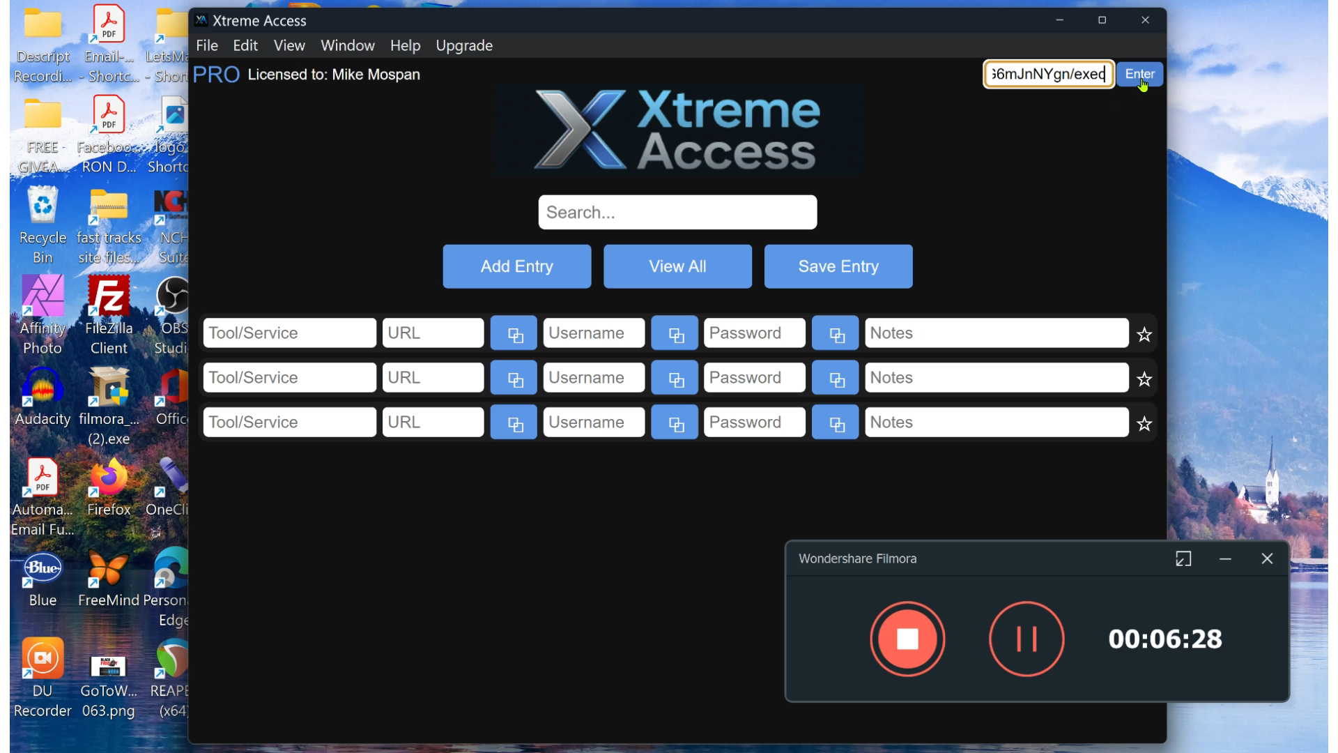
Task: Copy the Username in the first entry row
Action: click(x=675, y=333)
